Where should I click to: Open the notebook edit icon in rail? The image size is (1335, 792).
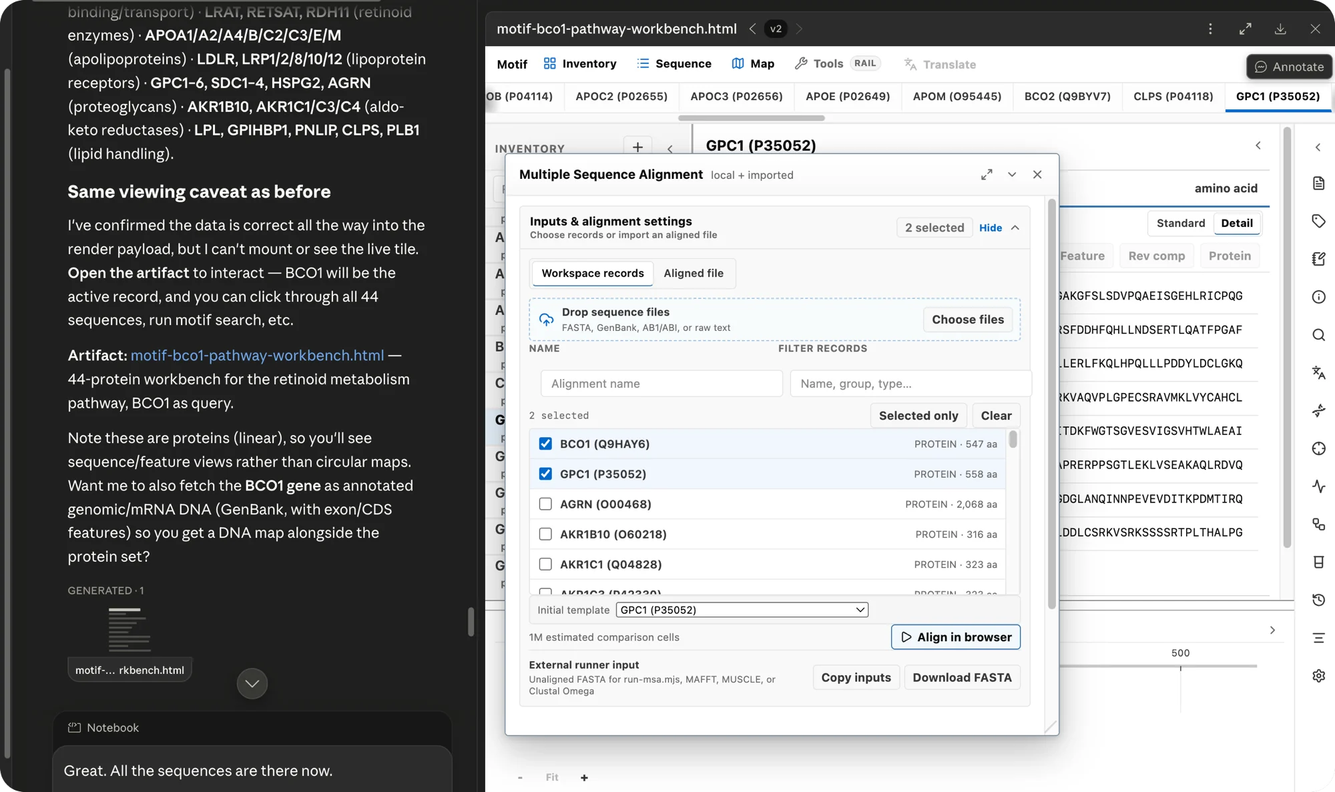(1318, 259)
